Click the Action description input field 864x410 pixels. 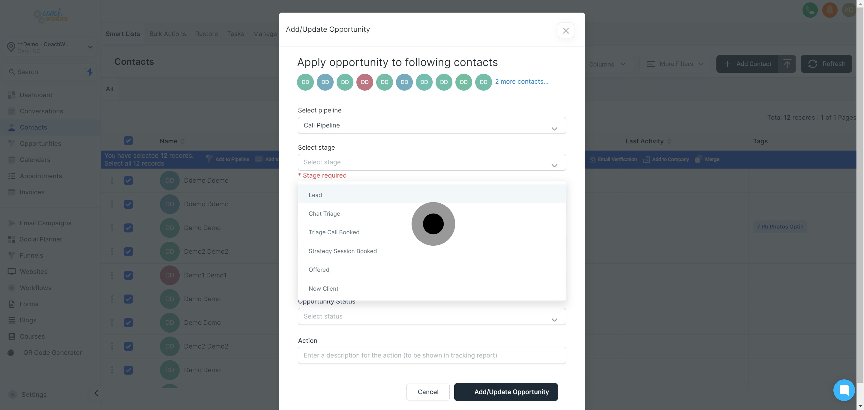click(432, 355)
